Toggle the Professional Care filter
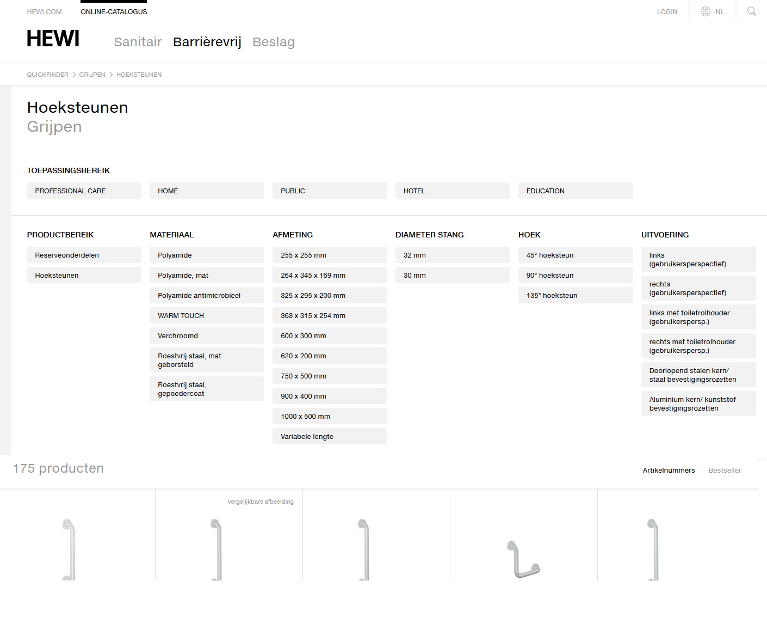767x617 pixels. pos(84,191)
